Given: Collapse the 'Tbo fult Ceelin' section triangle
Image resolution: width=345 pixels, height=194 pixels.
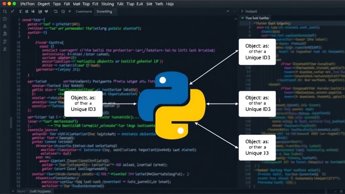Looking at the screenshot, I should tap(243, 18).
